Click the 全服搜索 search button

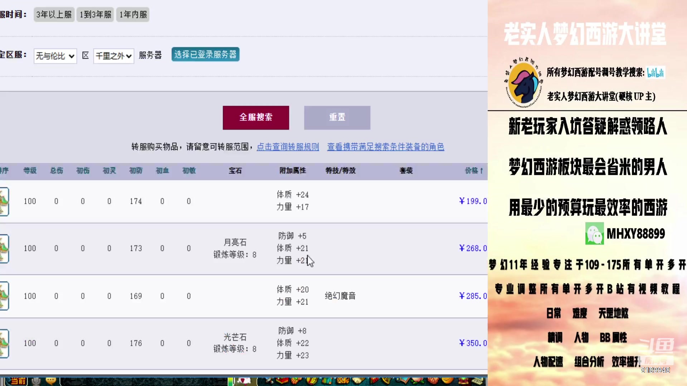(256, 118)
